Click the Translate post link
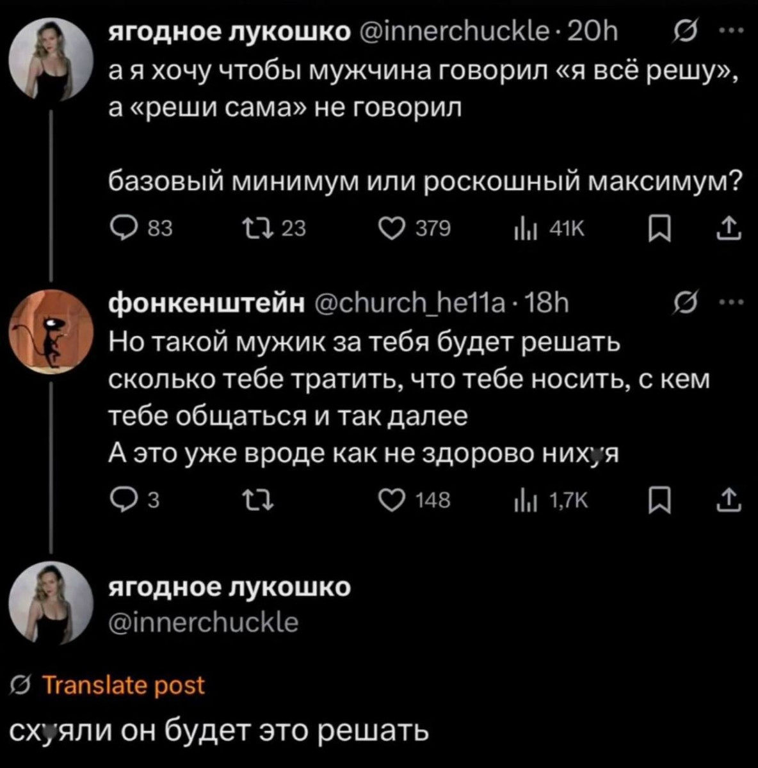The width and height of the screenshot is (758, 768). [x=123, y=685]
